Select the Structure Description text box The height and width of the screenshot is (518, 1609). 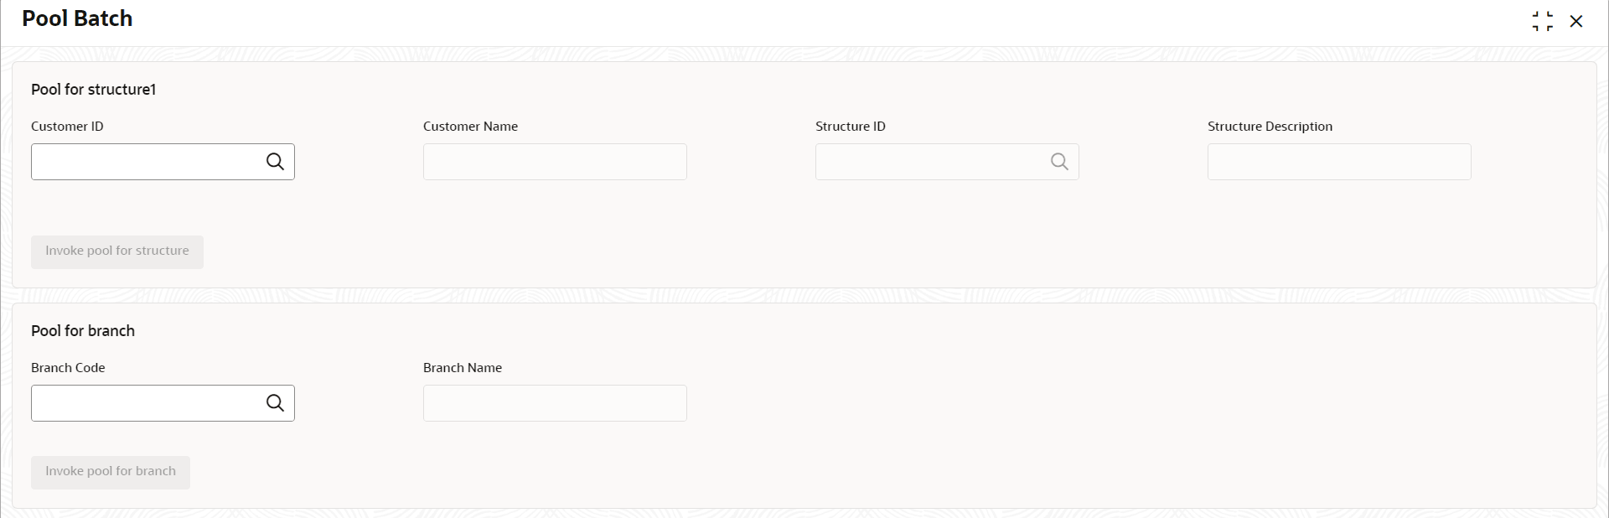pyautogui.click(x=1339, y=162)
